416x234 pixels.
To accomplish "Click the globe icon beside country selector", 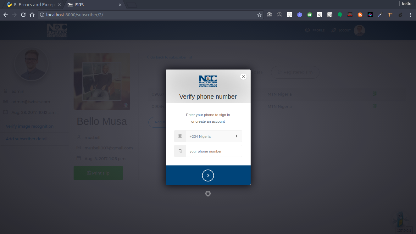I will 180,136.
